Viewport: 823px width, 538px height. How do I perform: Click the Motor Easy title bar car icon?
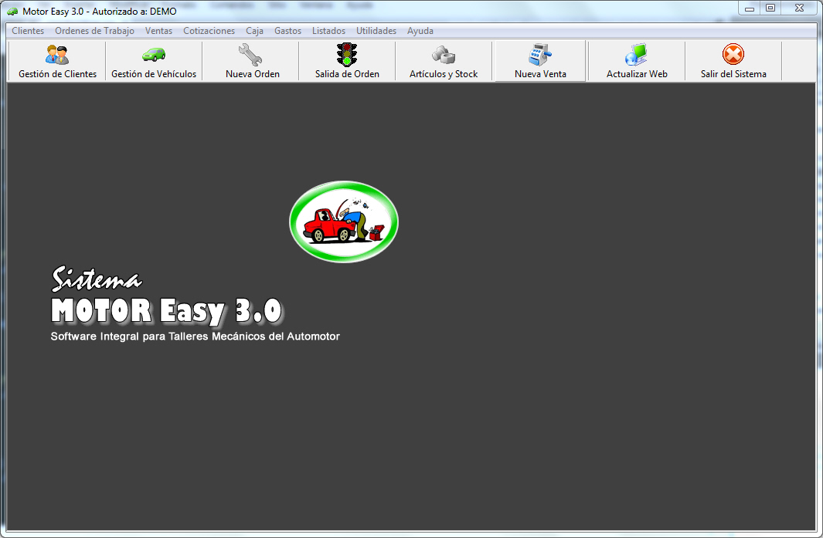tap(12, 11)
